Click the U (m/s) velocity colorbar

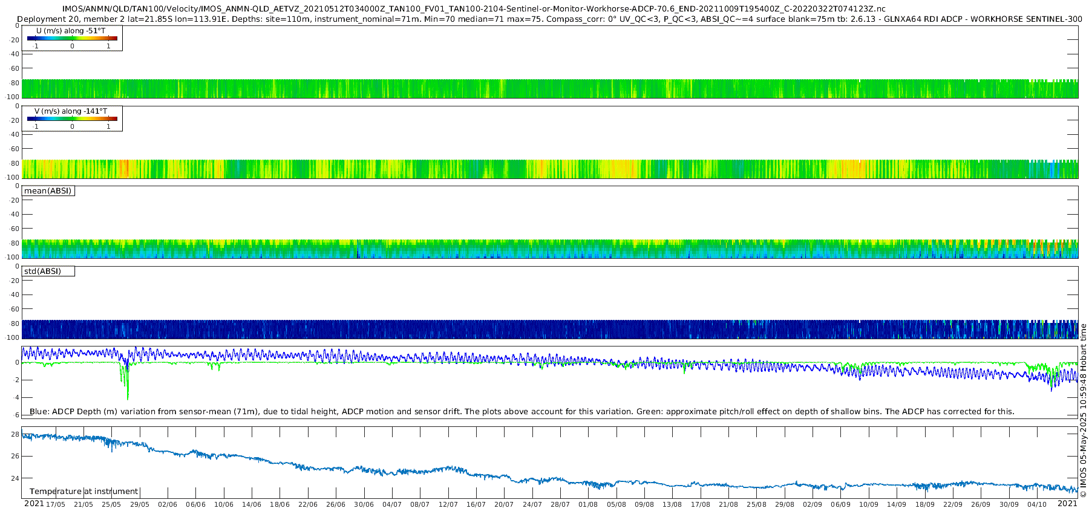(73, 38)
